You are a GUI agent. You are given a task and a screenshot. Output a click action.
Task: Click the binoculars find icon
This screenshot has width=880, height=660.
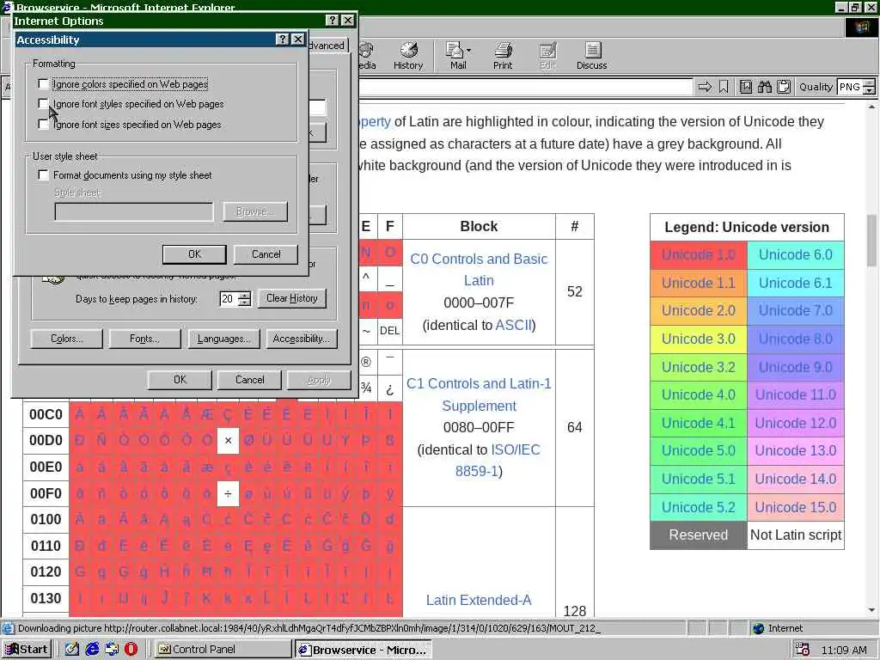(x=764, y=87)
